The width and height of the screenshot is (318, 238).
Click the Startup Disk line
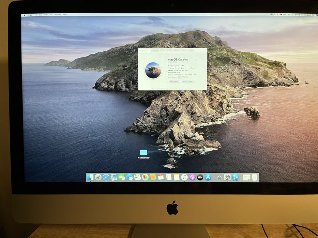click(174, 72)
